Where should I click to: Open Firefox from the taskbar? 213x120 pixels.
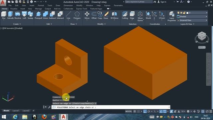click(44, 117)
